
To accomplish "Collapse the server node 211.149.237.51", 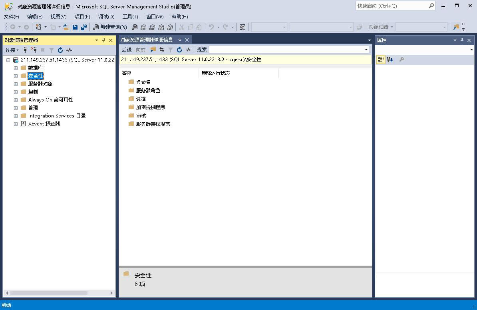I will [8, 60].
